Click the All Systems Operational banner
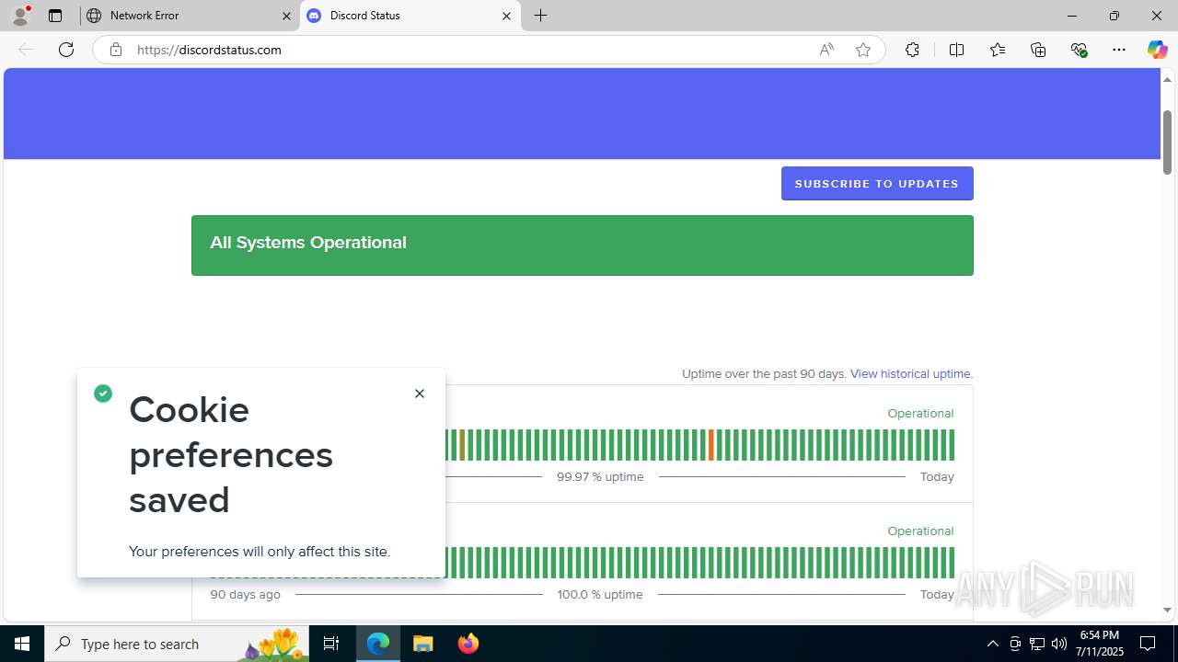 (583, 245)
